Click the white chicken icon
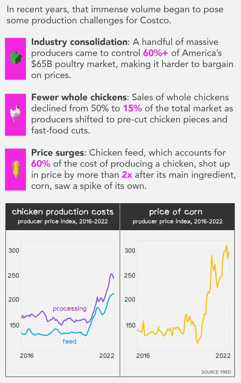The height and width of the screenshot is (383, 241). (15, 113)
